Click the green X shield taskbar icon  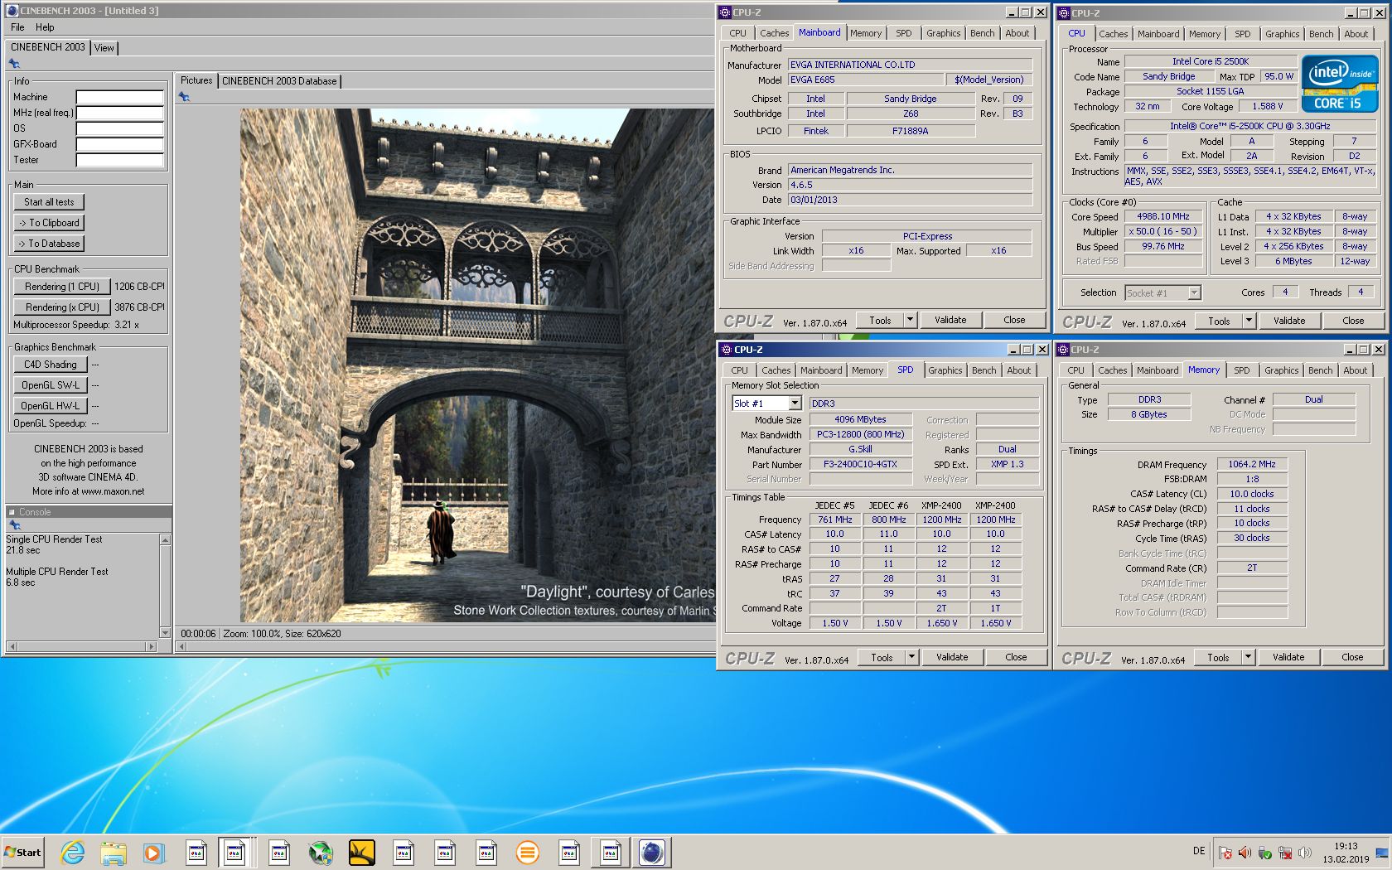click(321, 852)
